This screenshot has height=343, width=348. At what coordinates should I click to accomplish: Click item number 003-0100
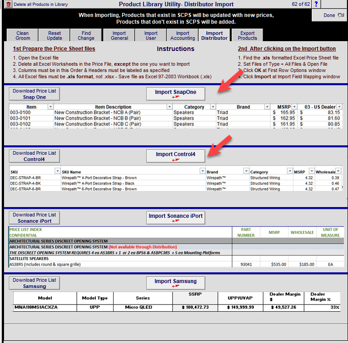pos(20,113)
